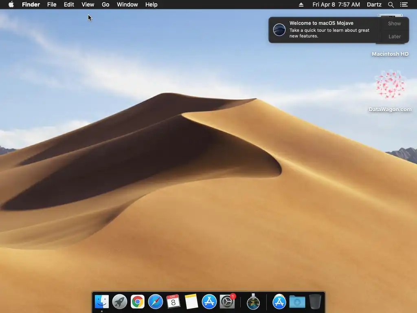The image size is (417, 313).
Task: Select the Macintosh HD desktop label
Action: pos(390,54)
